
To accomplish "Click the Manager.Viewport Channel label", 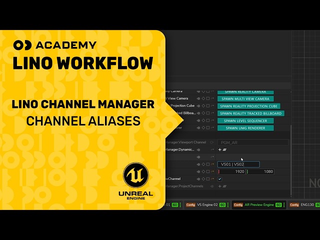I will 185,142.
